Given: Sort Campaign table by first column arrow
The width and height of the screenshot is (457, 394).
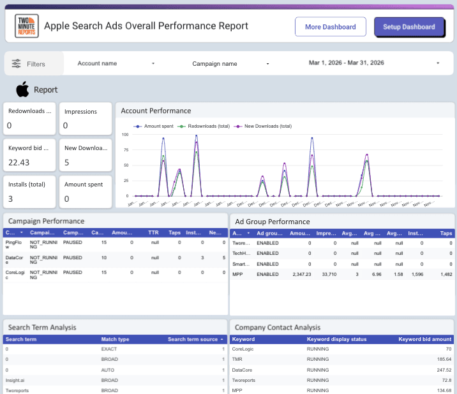Looking at the screenshot, I should (x=22, y=232).
